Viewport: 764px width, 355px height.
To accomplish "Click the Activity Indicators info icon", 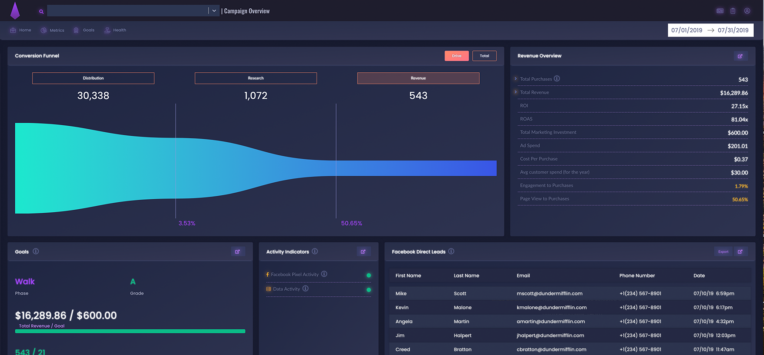I will [315, 251].
